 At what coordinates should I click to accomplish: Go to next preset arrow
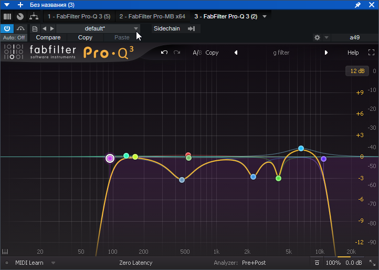coord(52,28)
